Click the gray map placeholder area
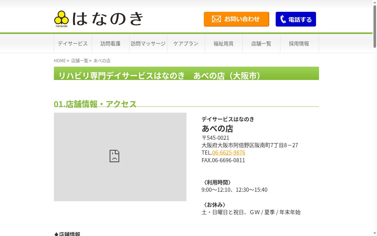The width and height of the screenshot is (377, 236). click(x=120, y=157)
